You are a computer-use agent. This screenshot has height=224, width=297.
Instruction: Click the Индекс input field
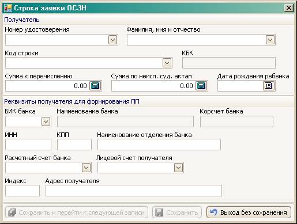tap(22, 191)
